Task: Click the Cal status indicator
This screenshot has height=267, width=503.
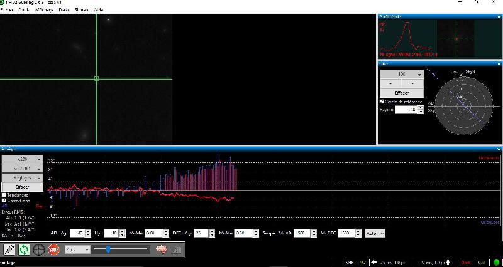Action: [x=482, y=263]
